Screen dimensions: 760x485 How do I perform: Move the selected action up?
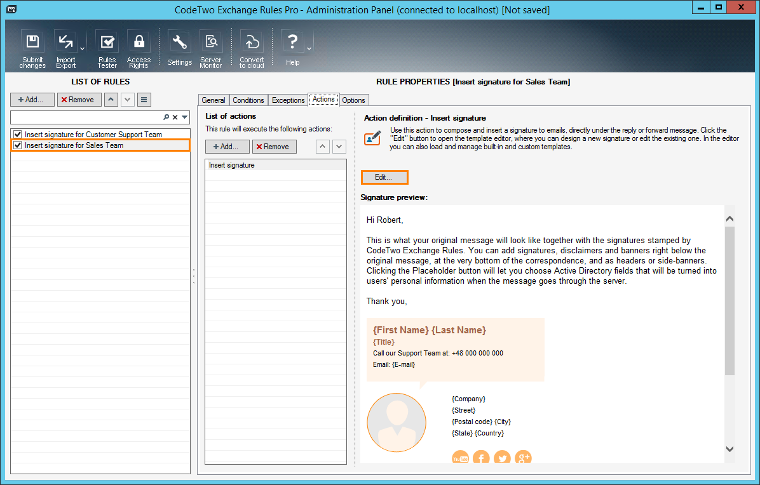(323, 147)
